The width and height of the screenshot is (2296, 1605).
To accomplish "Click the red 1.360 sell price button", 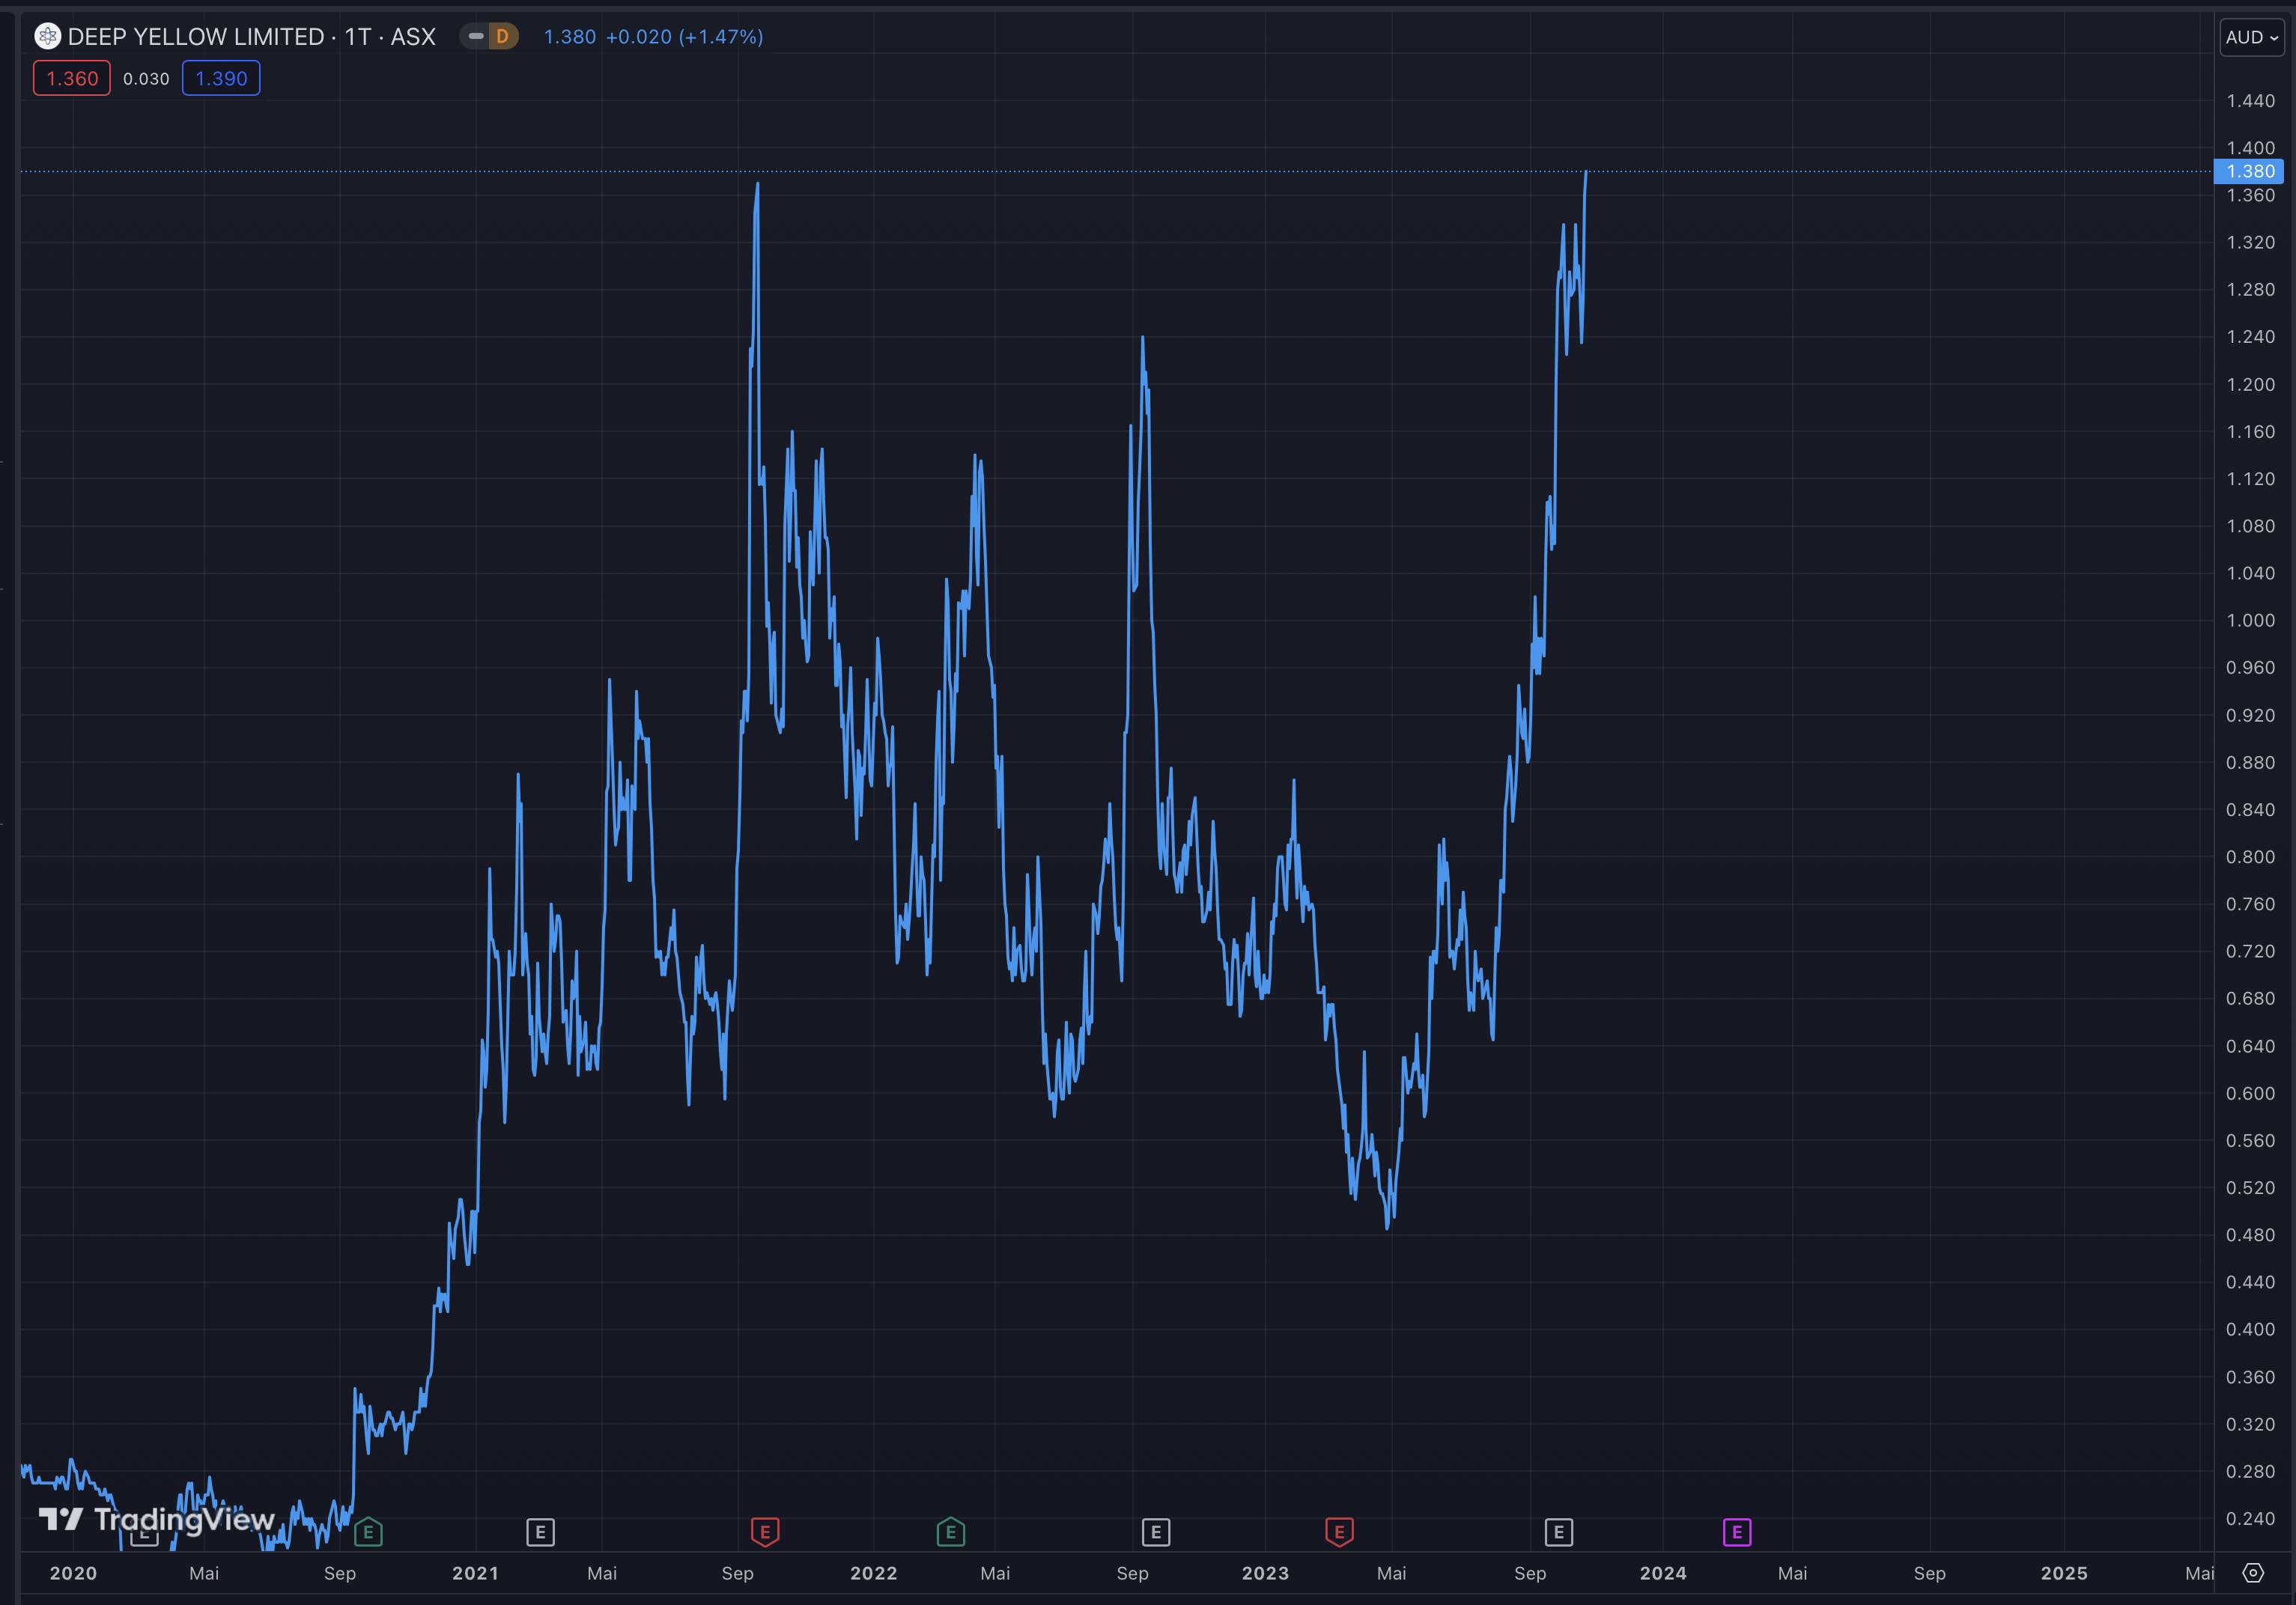I will [x=72, y=78].
